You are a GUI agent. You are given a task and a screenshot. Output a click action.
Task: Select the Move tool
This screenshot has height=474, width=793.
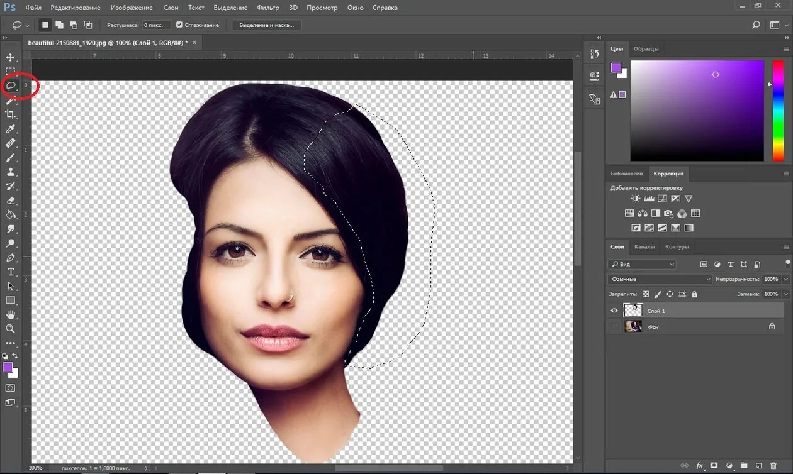point(11,57)
